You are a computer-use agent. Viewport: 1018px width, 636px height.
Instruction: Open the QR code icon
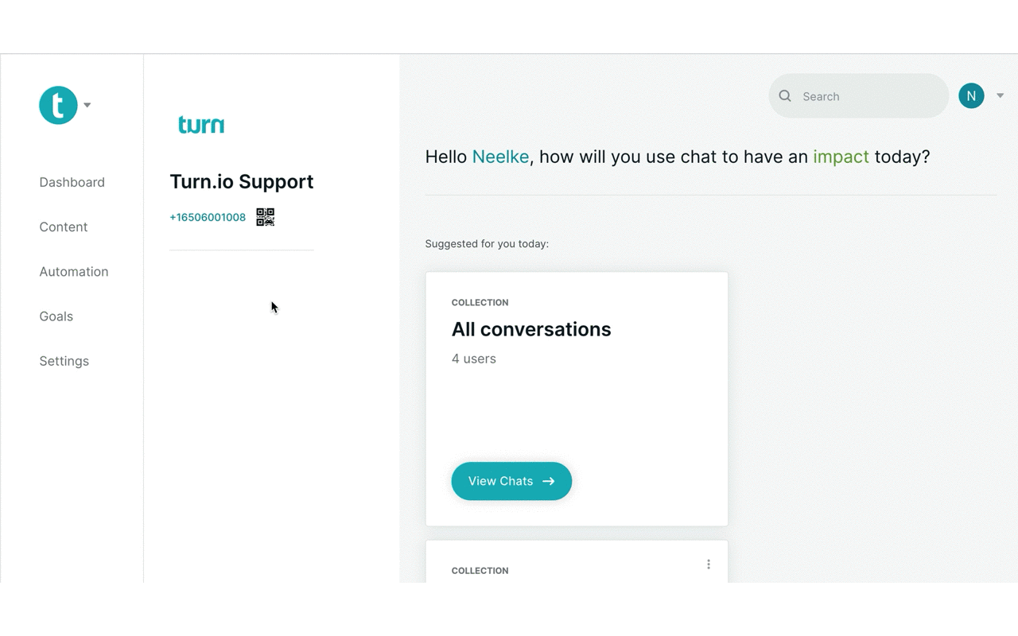(266, 217)
